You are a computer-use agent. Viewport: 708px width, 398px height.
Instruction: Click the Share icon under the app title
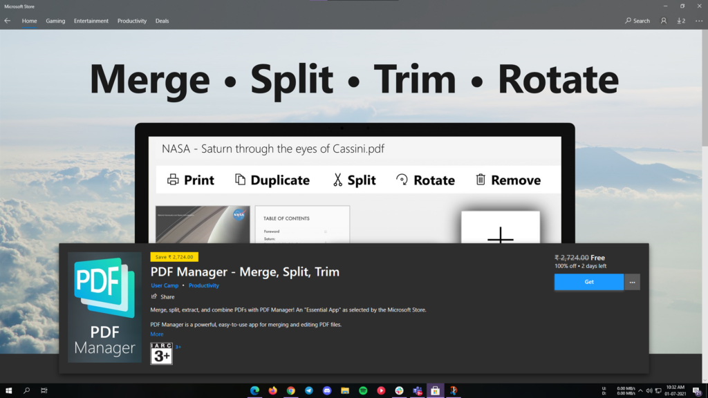tap(153, 296)
